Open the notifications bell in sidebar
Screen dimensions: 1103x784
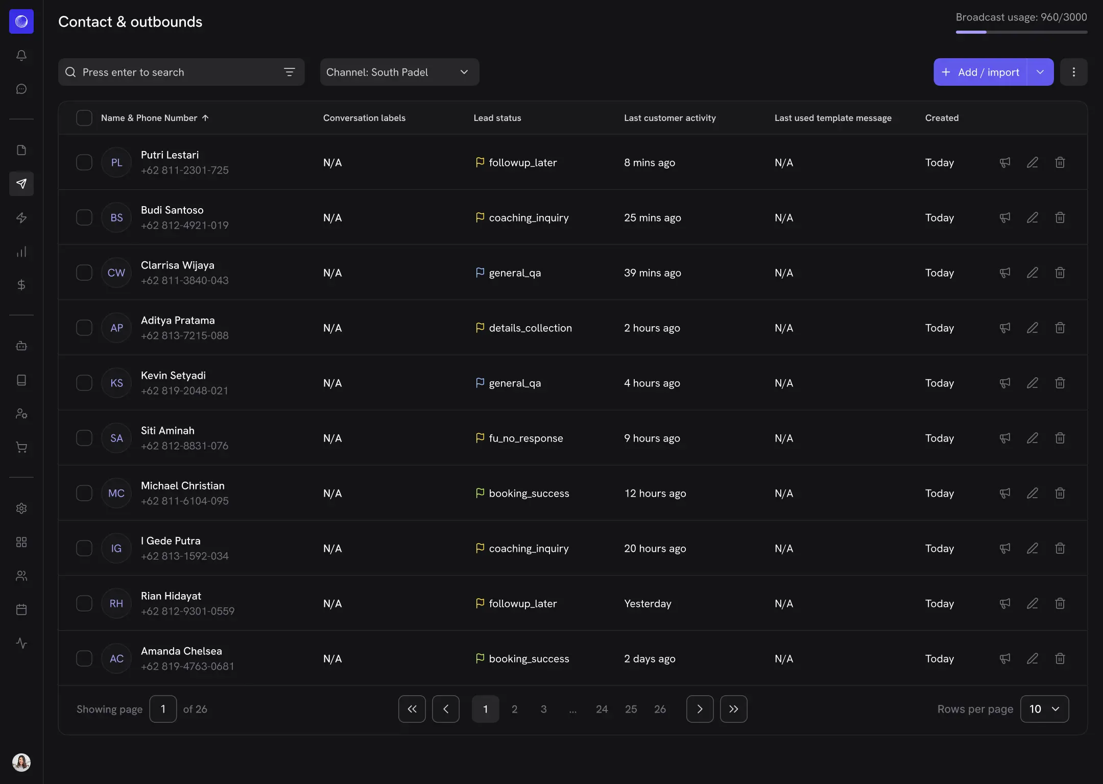pos(21,55)
